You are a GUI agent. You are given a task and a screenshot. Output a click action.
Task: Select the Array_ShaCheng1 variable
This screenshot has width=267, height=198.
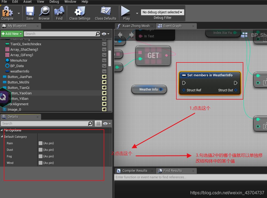(x=24, y=50)
